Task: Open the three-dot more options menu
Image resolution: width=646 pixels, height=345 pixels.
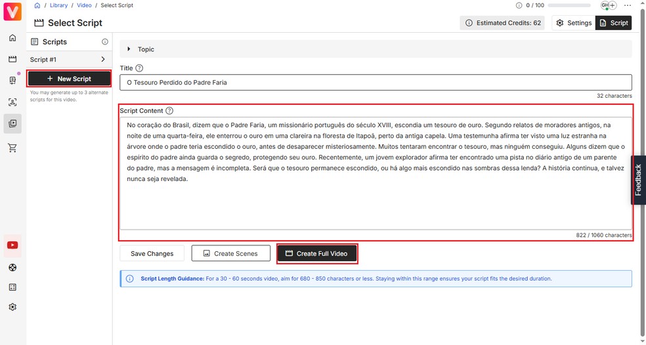Action: 628,5
